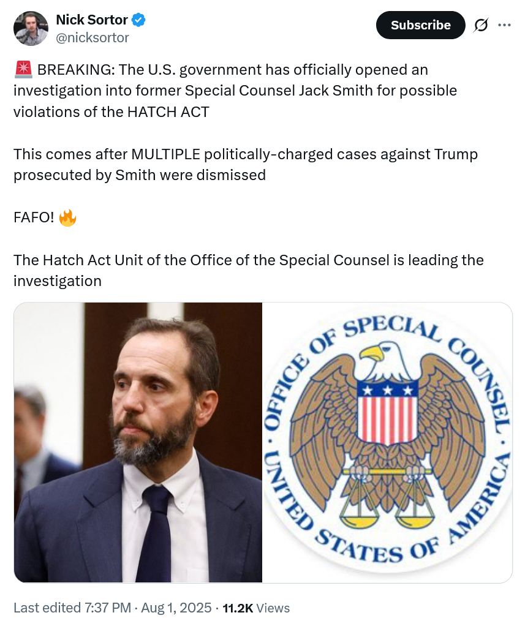Open the three-dot more options menu
The height and width of the screenshot is (629, 525).
coord(504,25)
